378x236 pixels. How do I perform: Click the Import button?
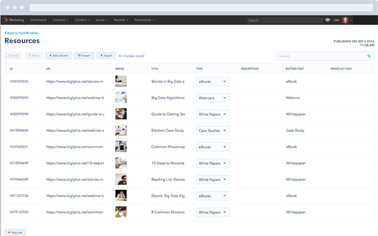click(84, 55)
